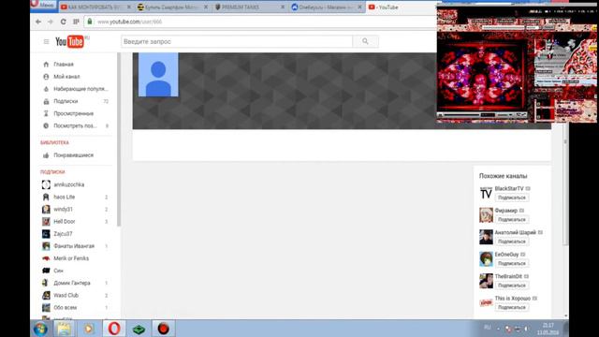This screenshot has height=337, width=599.
Task: Click the EeOneGuy channel avatar
Action: tap(486, 258)
